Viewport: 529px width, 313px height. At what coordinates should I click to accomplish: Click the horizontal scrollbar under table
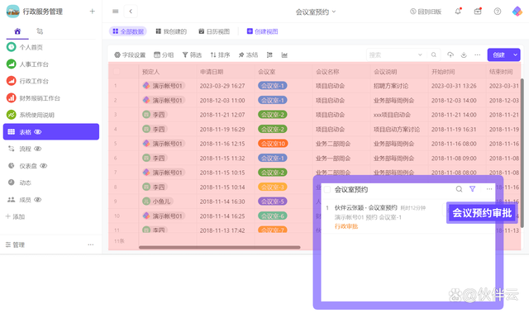(x=220, y=247)
